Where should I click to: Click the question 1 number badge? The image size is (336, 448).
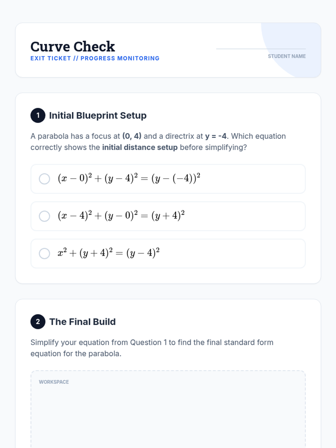tap(38, 115)
